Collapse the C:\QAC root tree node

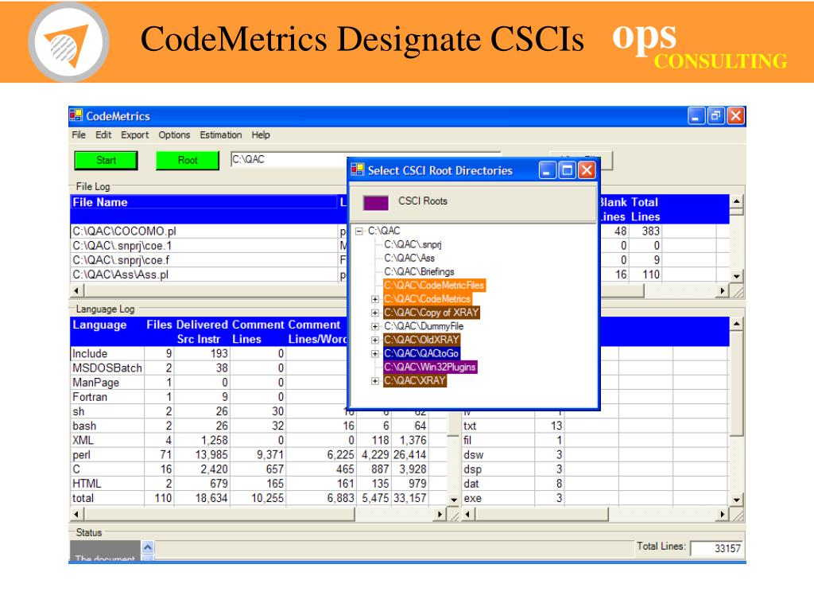(359, 232)
